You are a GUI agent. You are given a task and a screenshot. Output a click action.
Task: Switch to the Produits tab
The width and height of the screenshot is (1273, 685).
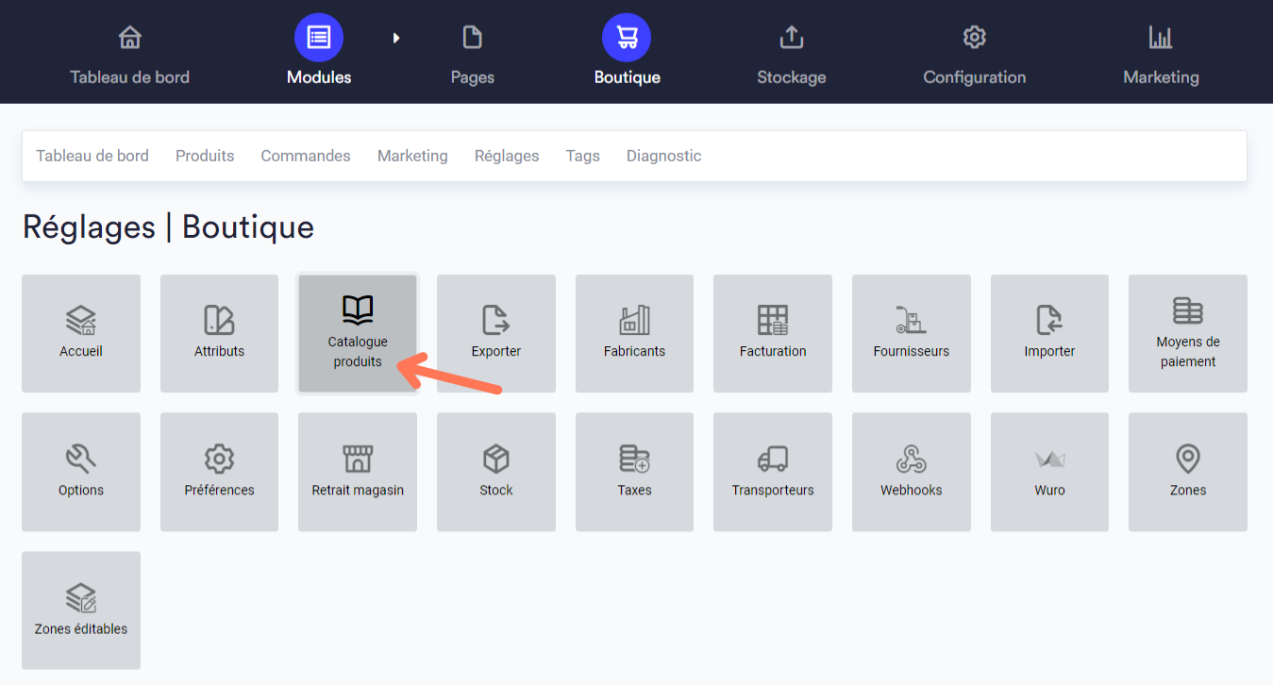(x=205, y=156)
